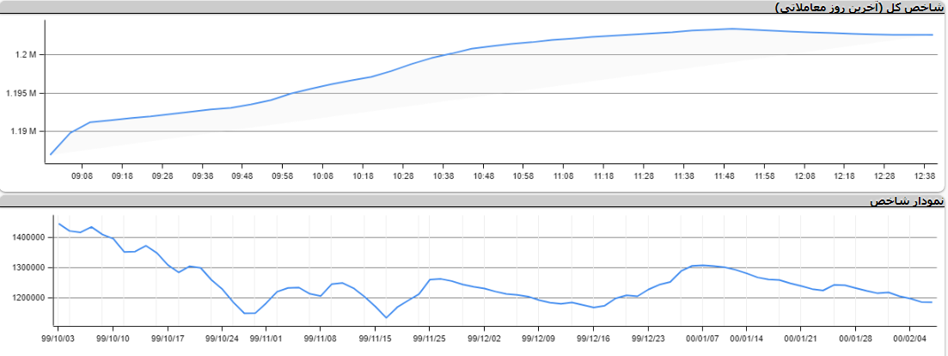Click the 1.19 M y-axis label

point(23,132)
